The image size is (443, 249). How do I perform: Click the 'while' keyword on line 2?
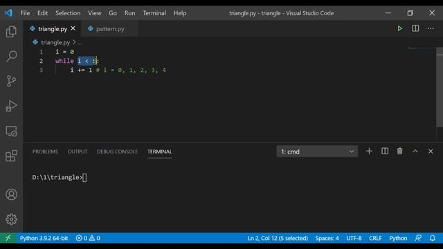[x=64, y=61]
